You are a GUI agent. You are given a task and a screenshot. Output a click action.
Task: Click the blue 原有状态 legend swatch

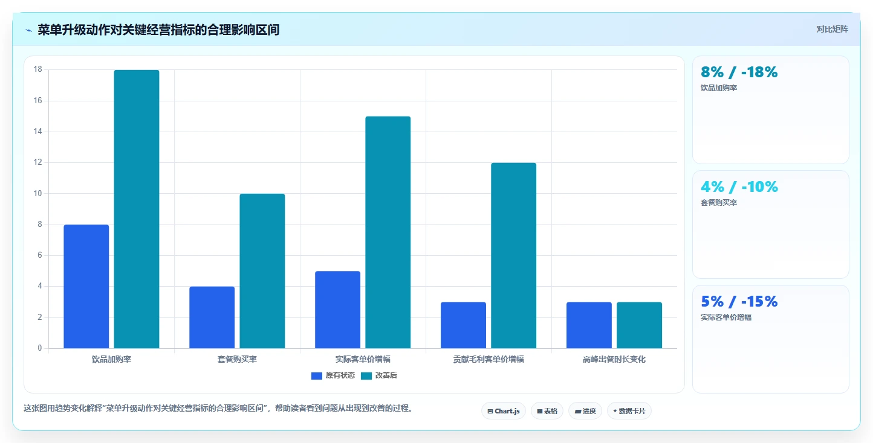[x=317, y=375]
